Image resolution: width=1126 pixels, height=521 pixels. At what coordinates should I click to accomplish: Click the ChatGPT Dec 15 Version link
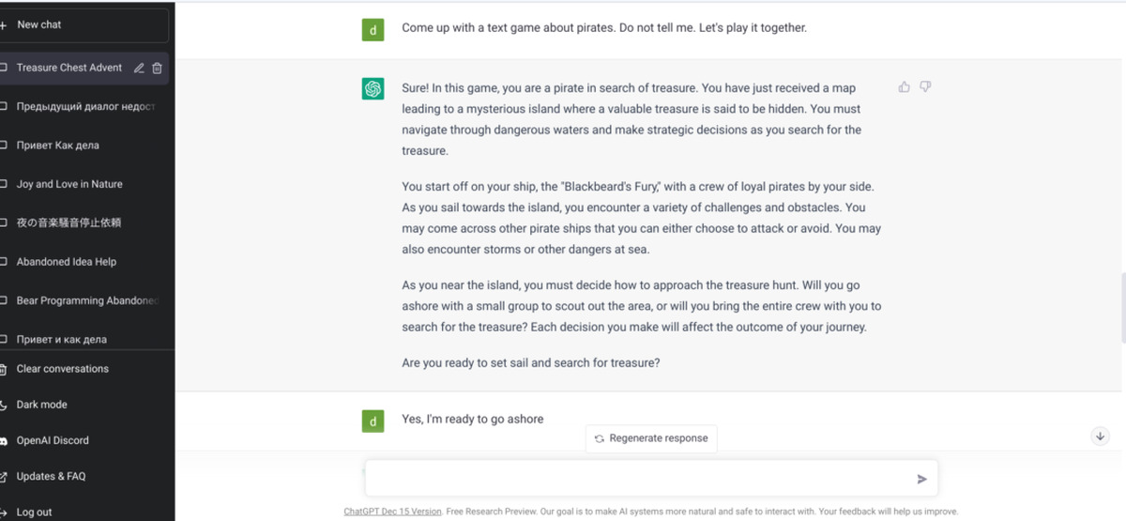pyautogui.click(x=392, y=512)
